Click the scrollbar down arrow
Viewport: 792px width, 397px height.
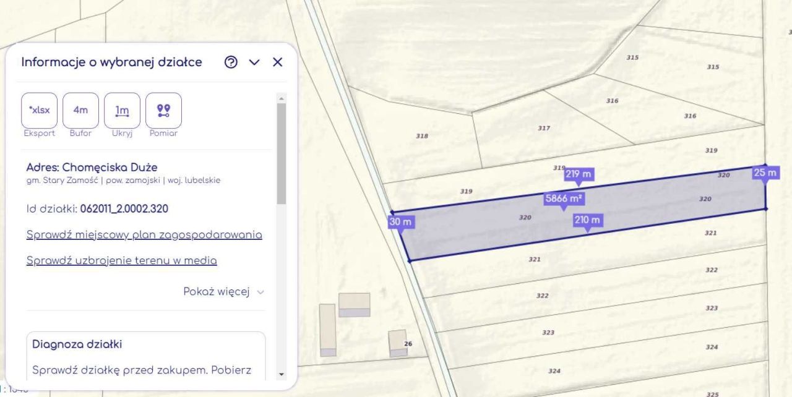pos(282,374)
